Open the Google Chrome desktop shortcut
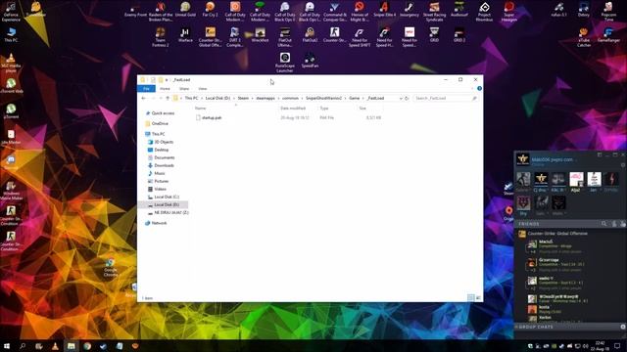Image resolution: width=627 pixels, height=352 pixels. tap(110, 268)
